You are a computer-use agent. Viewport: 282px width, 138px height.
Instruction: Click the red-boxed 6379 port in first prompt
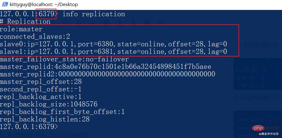point(46,14)
